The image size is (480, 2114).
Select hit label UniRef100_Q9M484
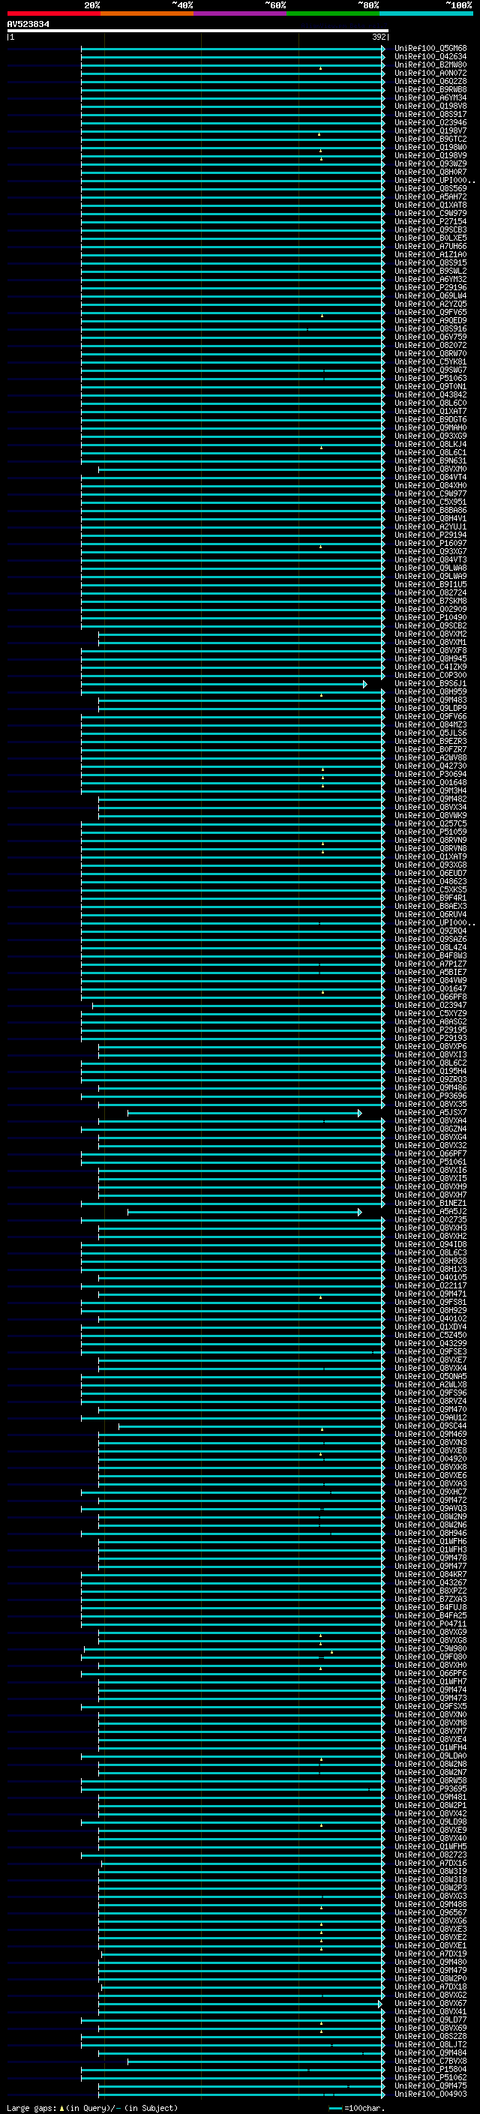[x=430, y=2053]
